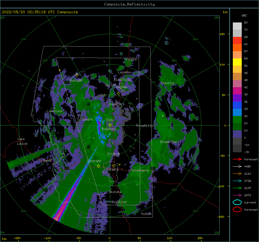Click the magenta 18TS arrow icon
Viewport: 259px width, 242px height.
(x=237, y=195)
